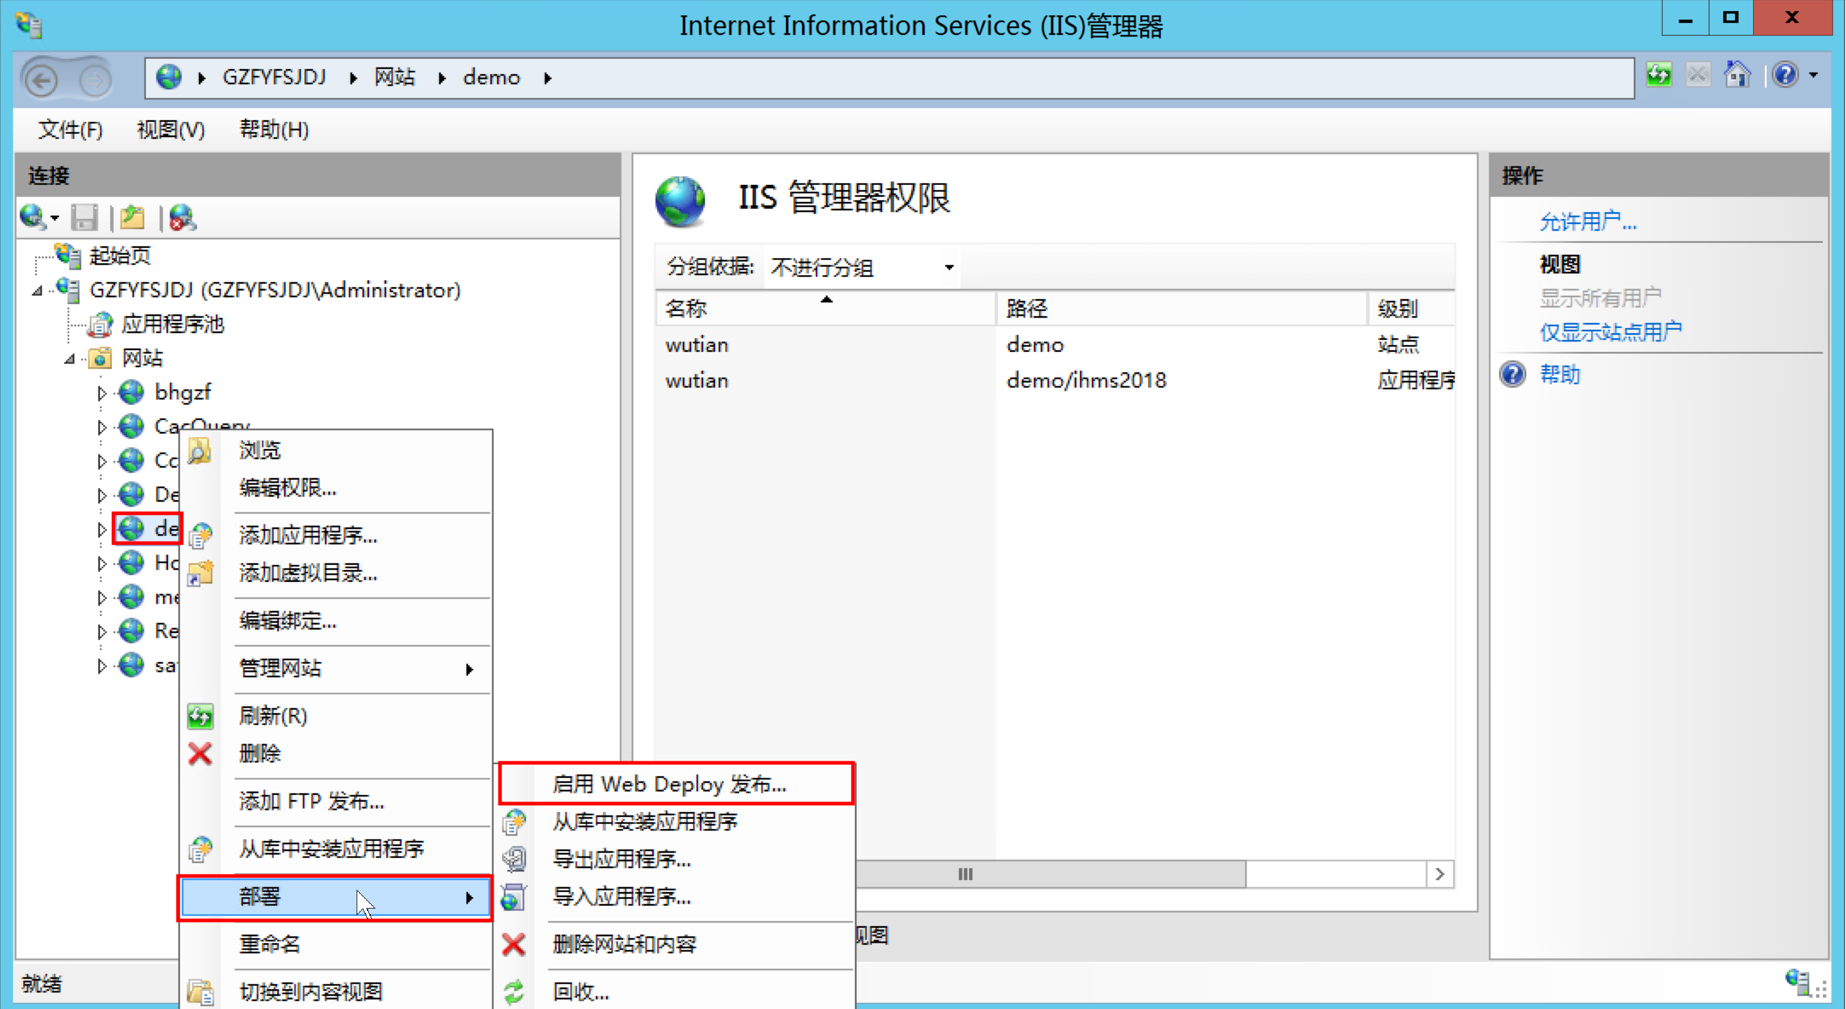The width and height of the screenshot is (1846, 1009).
Task: Collapse the 网站 tree node
Action: 69,358
